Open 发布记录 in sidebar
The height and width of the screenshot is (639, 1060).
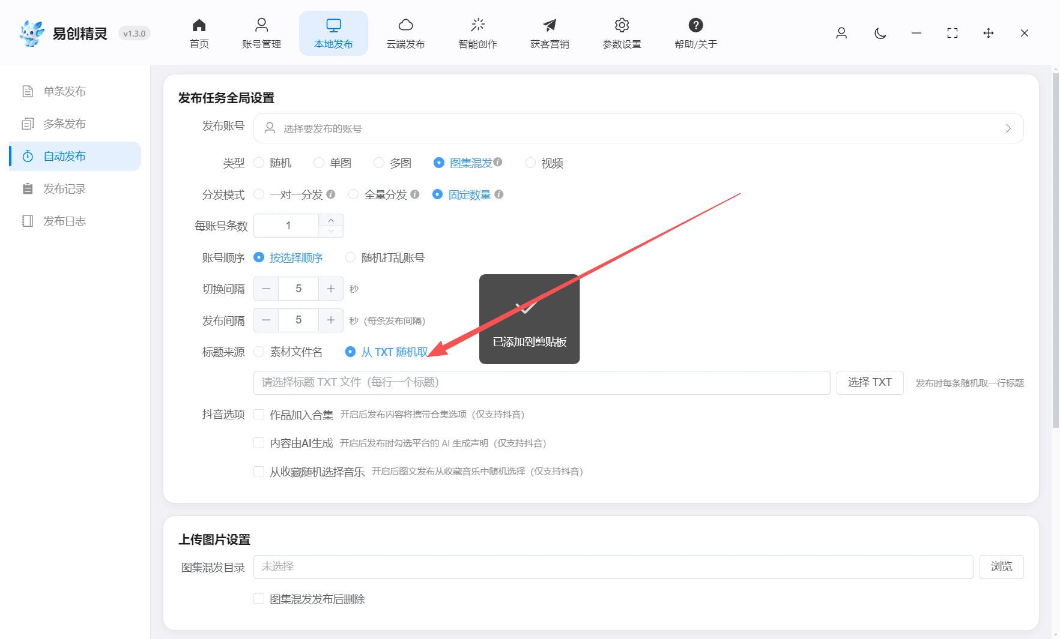75,189
